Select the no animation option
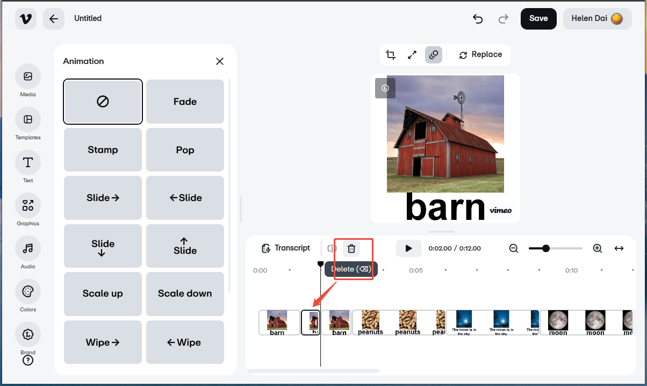The image size is (647, 386). (103, 102)
